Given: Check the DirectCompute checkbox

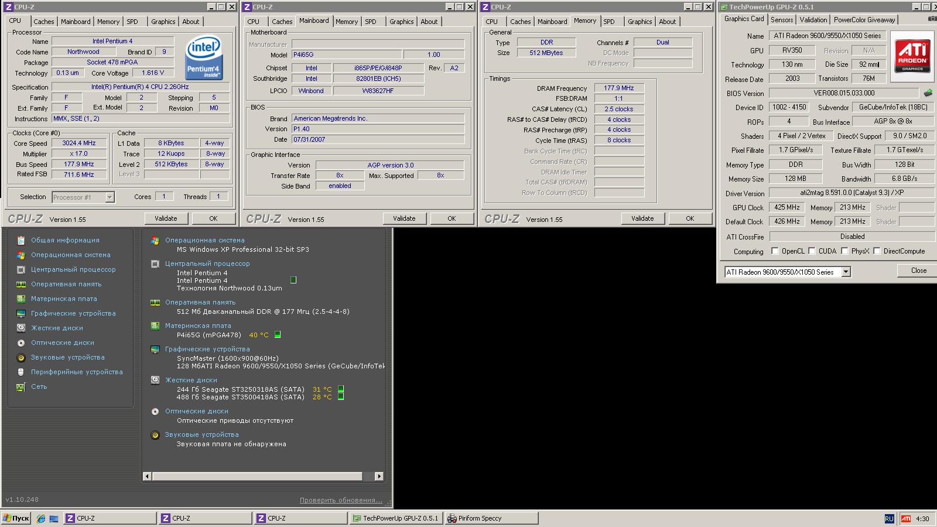Looking at the screenshot, I should click(x=877, y=251).
